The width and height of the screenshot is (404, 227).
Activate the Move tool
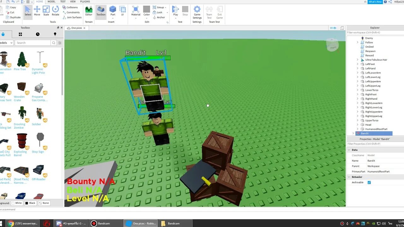click(37, 11)
